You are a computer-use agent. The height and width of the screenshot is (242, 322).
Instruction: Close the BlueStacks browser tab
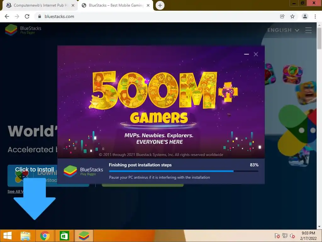pyautogui.click(x=148, y=5)
